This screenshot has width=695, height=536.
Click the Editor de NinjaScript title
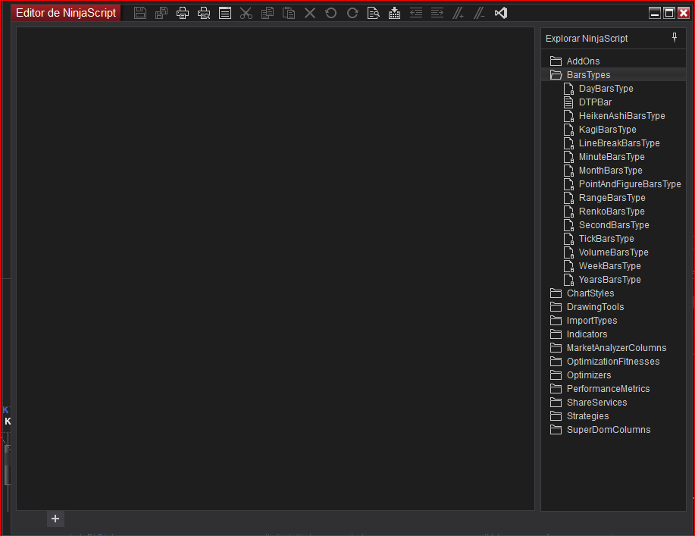pos(66,13)
